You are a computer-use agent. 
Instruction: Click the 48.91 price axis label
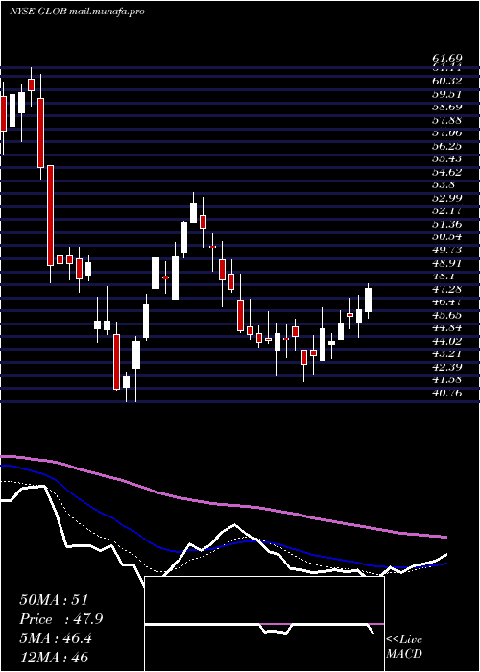[x=446, y=263]
